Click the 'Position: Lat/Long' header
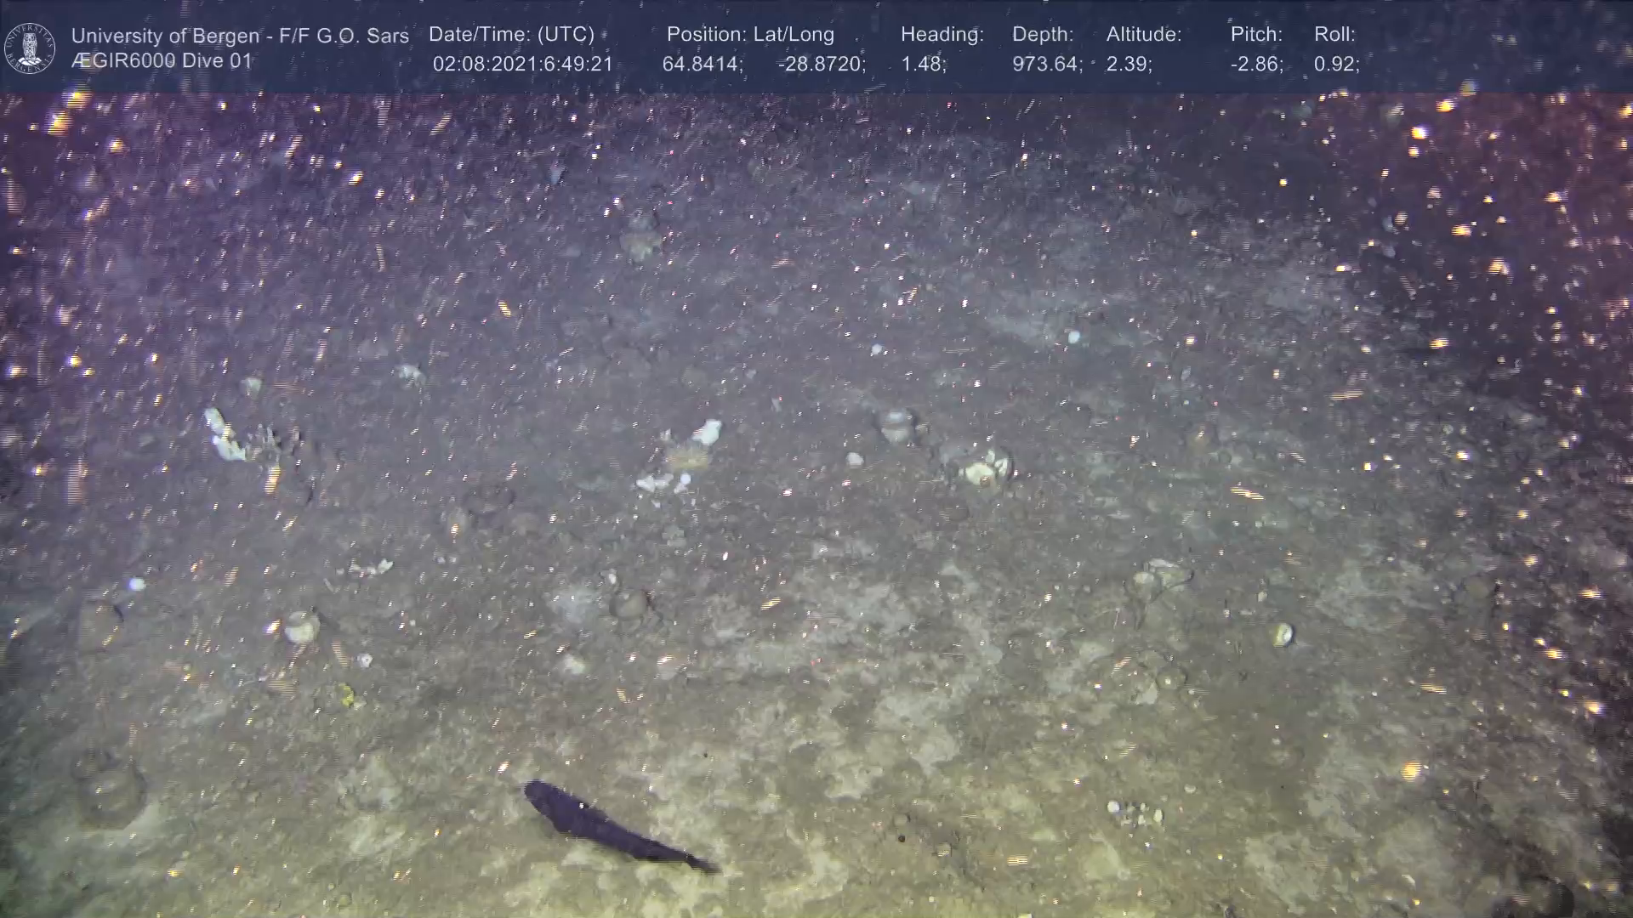 click(750, 35)
